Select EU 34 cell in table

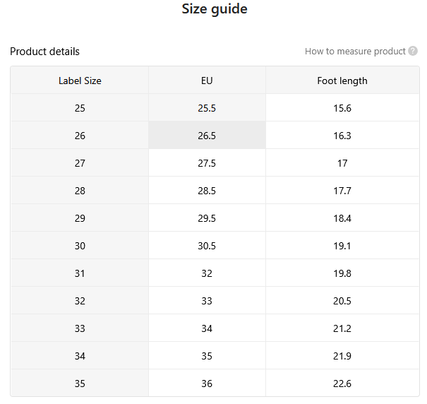pyautogui.click(x=207, y=328)
